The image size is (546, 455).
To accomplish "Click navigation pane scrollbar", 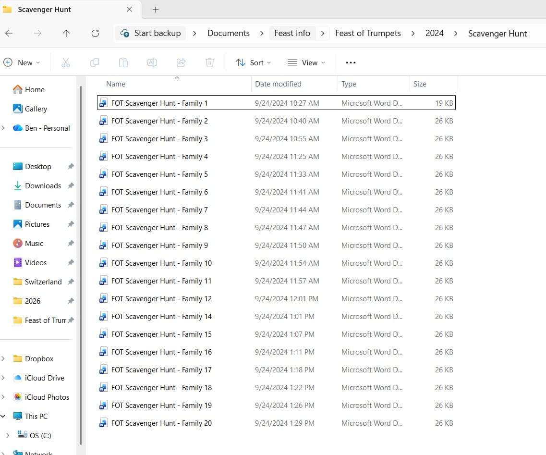I will pyautogui.click(x=81, y=265).
